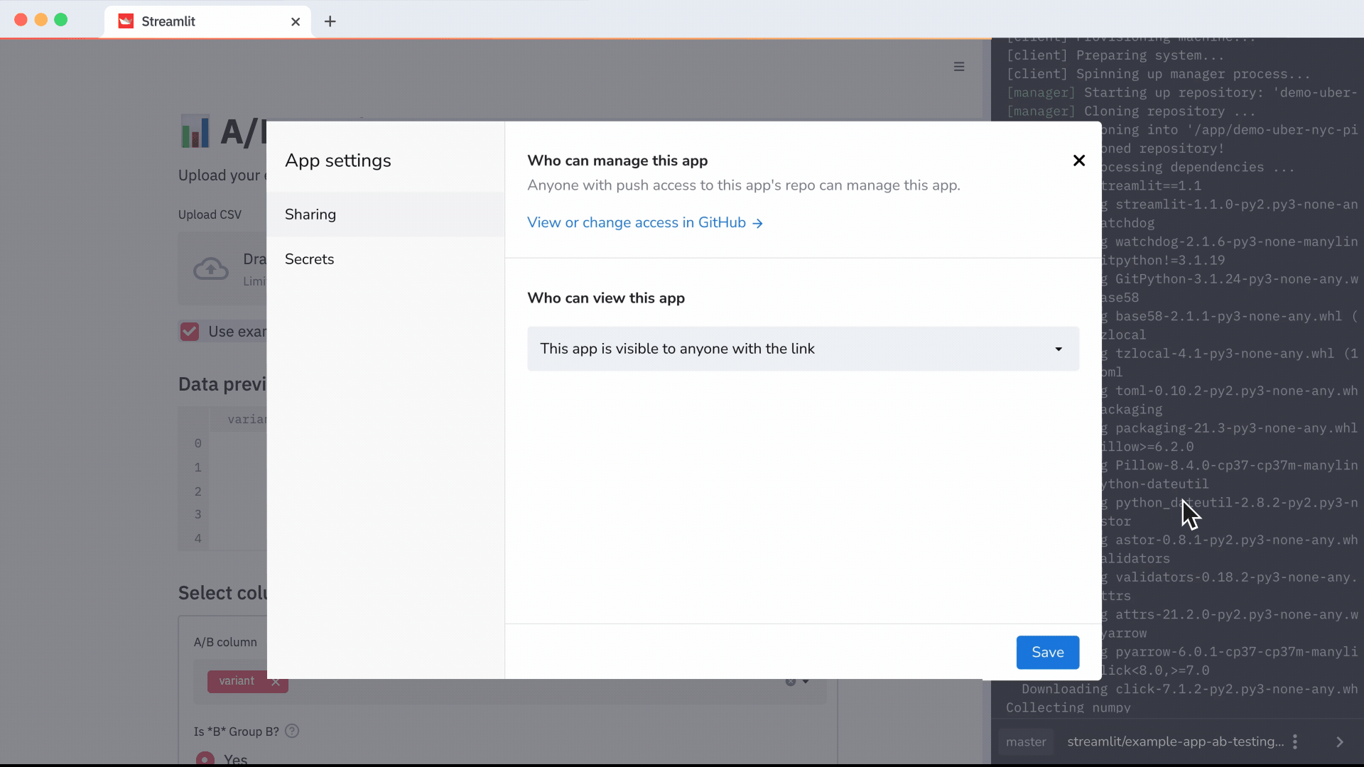The width and height of the screenshot is (1364, 767).
Task: Switch to the Secrets settings section
Action: 310,259
